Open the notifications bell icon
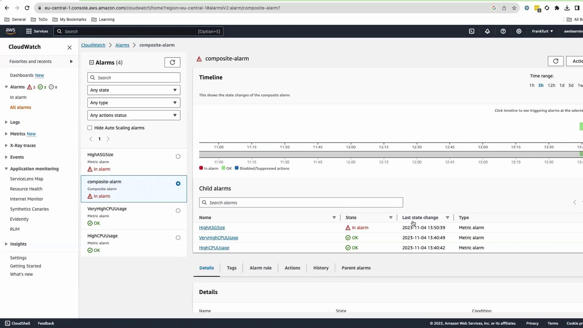583x328 pixels. click(487, 31)
